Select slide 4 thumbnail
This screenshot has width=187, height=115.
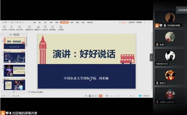click(14, 84)
